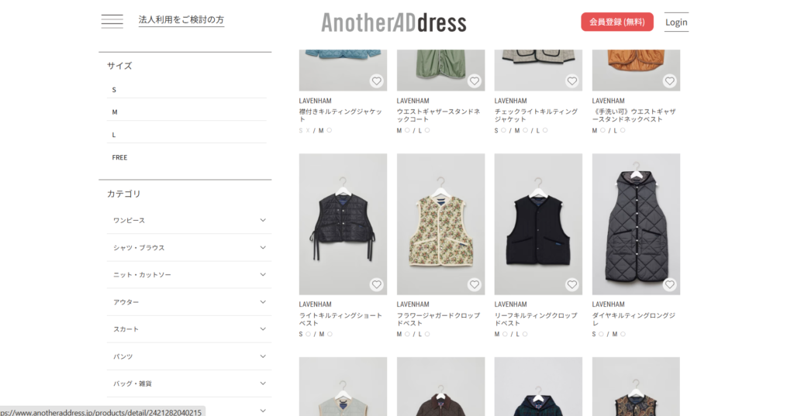Expand the ニット・カットソー category

189,275
